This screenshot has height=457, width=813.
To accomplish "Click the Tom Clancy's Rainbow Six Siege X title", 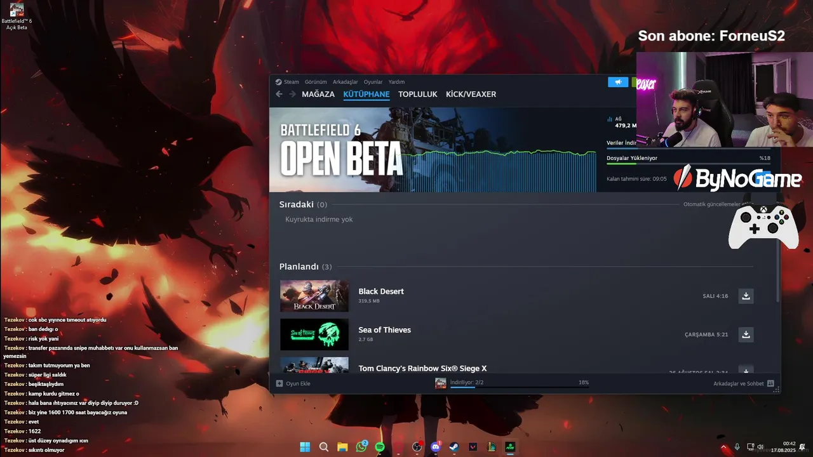I will (x=422, y=368).
